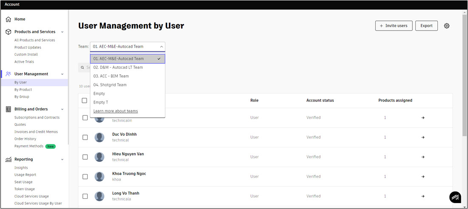Check the box for Khoa Truong Ngoc
468x209 pixels.
pos(85,177)
